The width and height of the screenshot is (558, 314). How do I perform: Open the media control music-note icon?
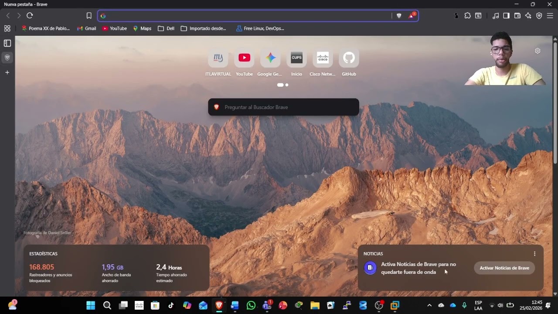click(496, 16)
